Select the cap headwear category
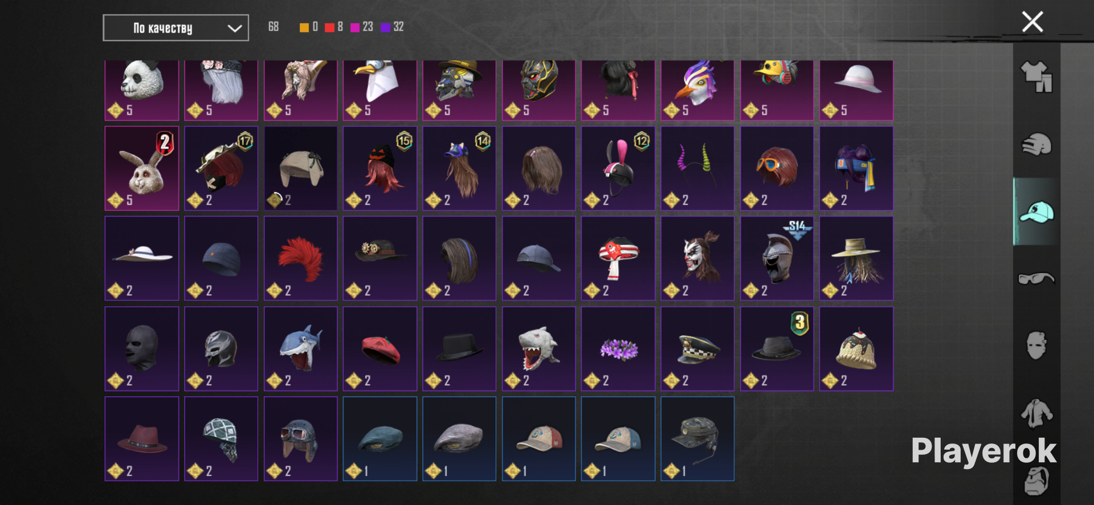The height and width of the screenshot is (505, 1094). (x=1036, y=212)
